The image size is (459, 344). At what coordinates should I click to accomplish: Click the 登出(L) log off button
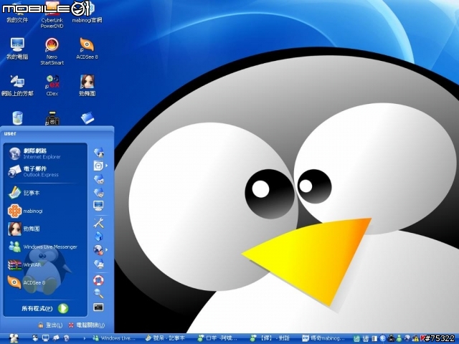click(x=50, y=325)
